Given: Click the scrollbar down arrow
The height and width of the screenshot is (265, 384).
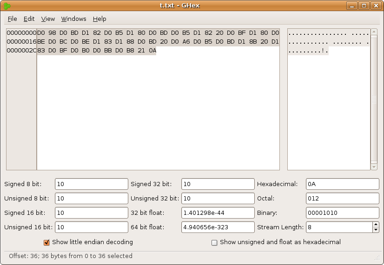Looking at the screenshot, I should (x=374, y=167).
